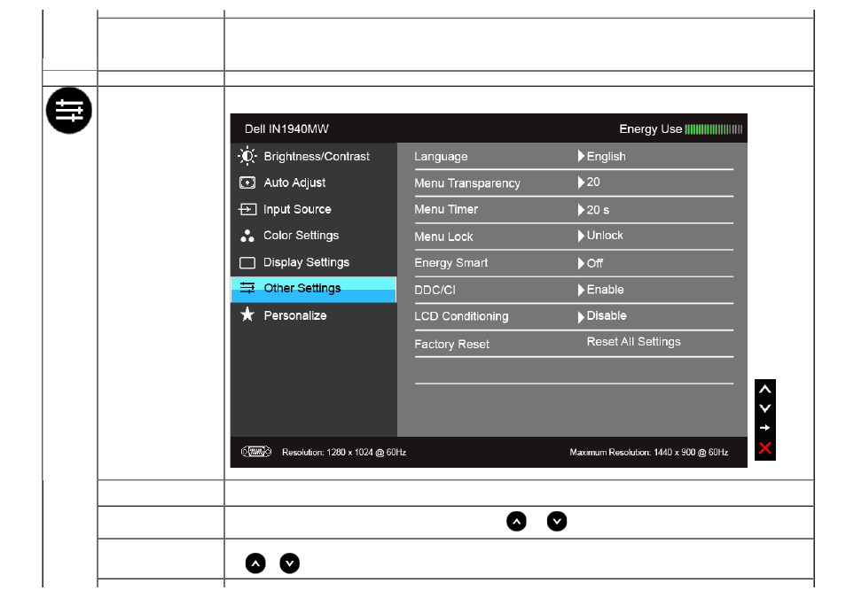Click the VGA connector icon in the footer
846x598 pixels.
click(x=256, y=452)
